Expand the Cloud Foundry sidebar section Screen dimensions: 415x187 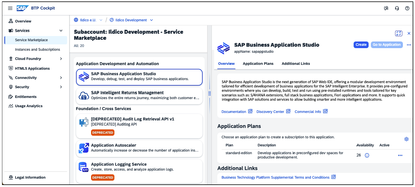pyautogui.click(x=61, y=58)
